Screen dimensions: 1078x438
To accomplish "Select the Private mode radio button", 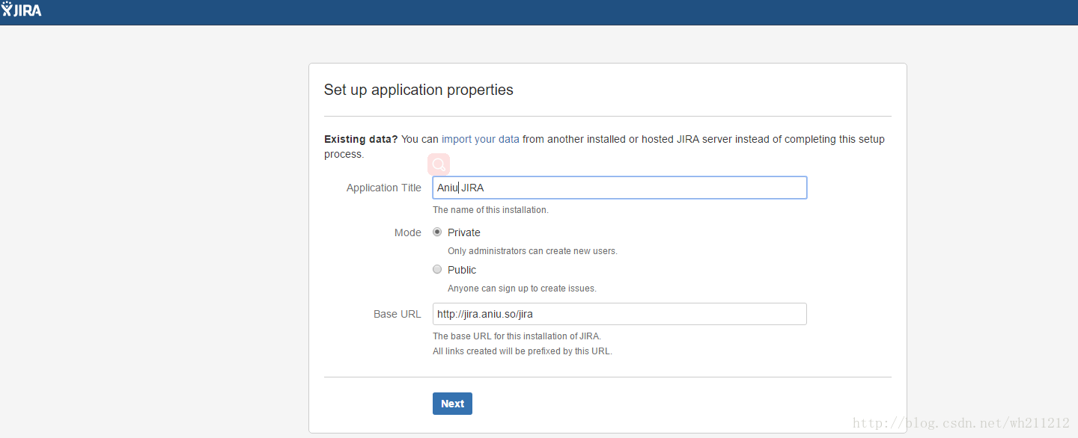I will (x=437, y=232).
